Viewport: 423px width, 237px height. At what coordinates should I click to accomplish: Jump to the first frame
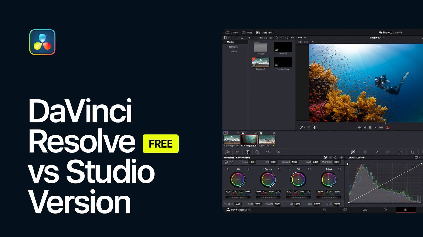click(359, 127)
